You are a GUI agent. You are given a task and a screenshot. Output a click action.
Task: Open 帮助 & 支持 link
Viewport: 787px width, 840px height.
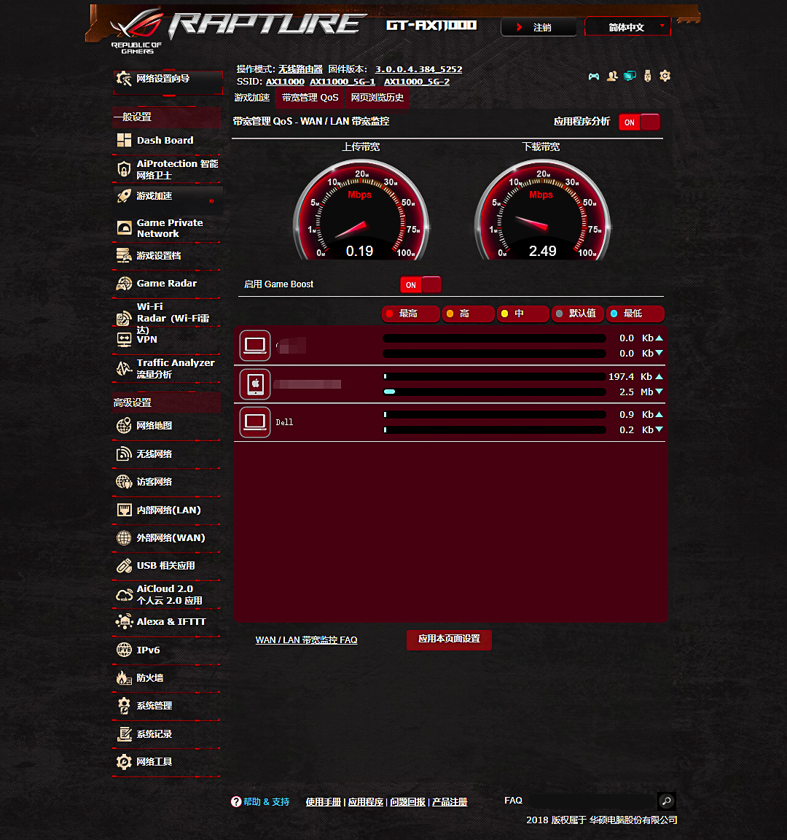pyautogui.click(x=260, y=802)
